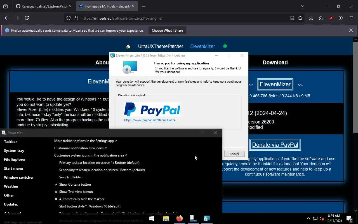Image resolution: width=358 pixels, height=224 pixels.
Task: Click Donate via PayPal button on website
Action: (x=275, y=145)
